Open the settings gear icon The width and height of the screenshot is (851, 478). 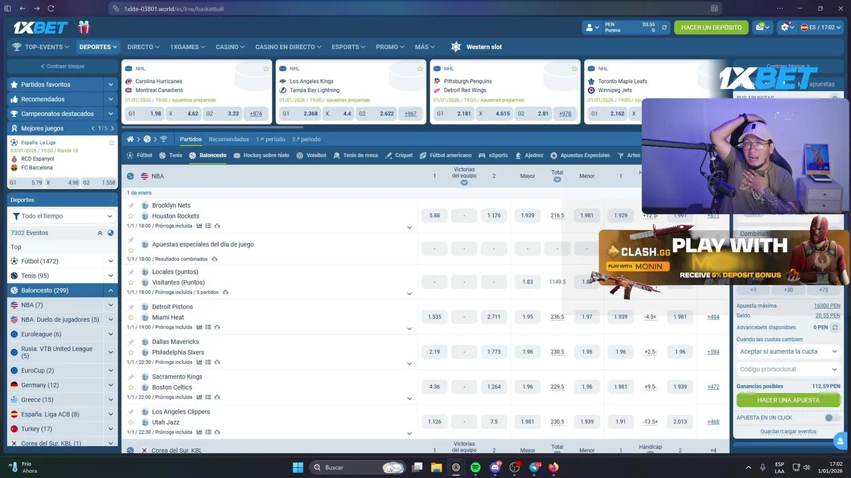coord(787,27)
